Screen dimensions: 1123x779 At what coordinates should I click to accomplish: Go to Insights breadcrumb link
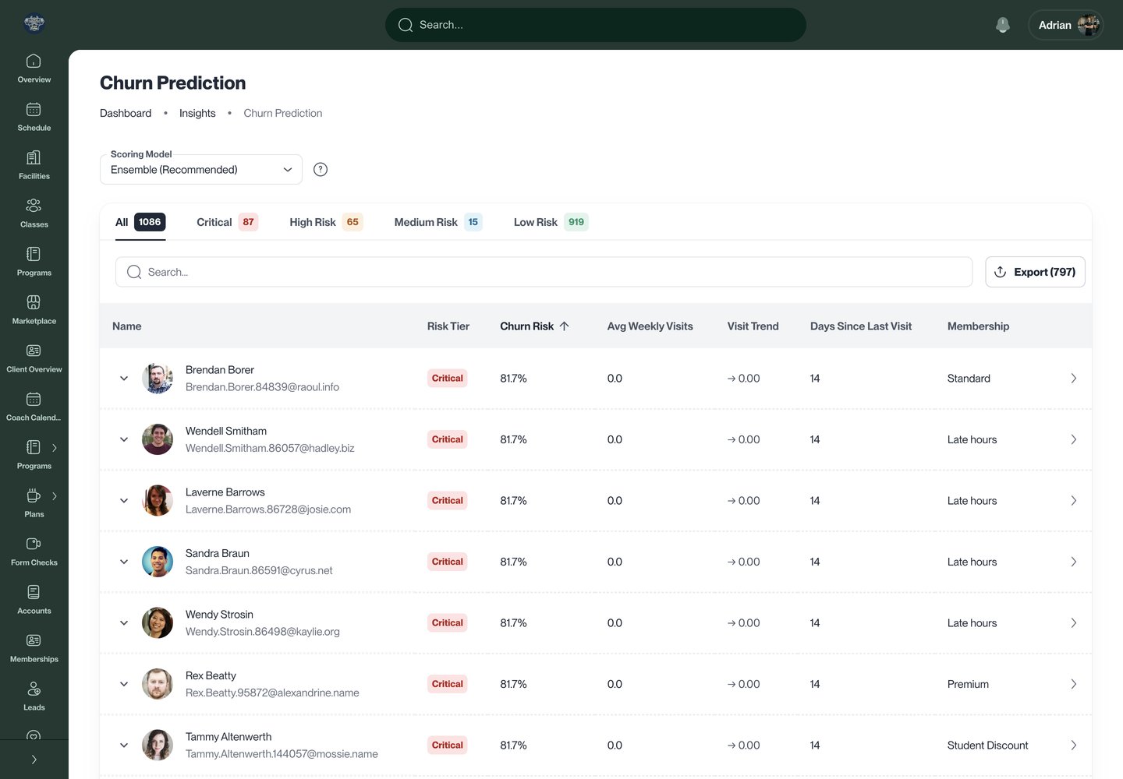(x=197, y=113)
